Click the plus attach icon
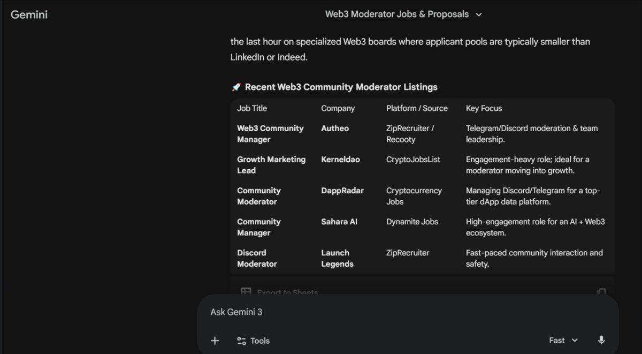The image size is (642, 354). click(x=215, y=341)
